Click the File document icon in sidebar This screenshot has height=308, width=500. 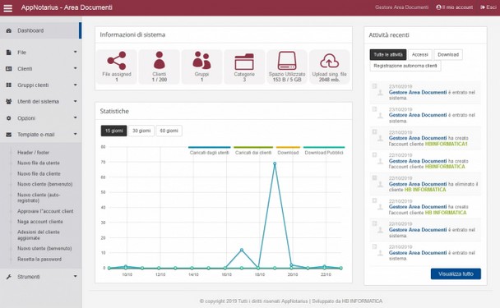[x=8, y=53]
